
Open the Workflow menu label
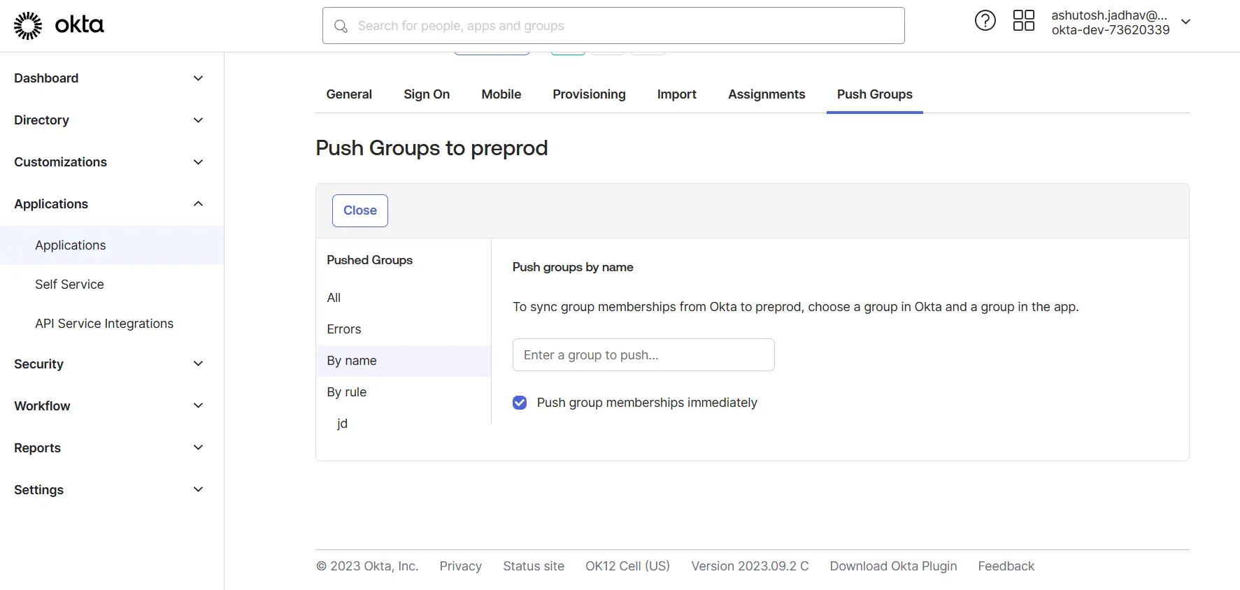point(42,406)
